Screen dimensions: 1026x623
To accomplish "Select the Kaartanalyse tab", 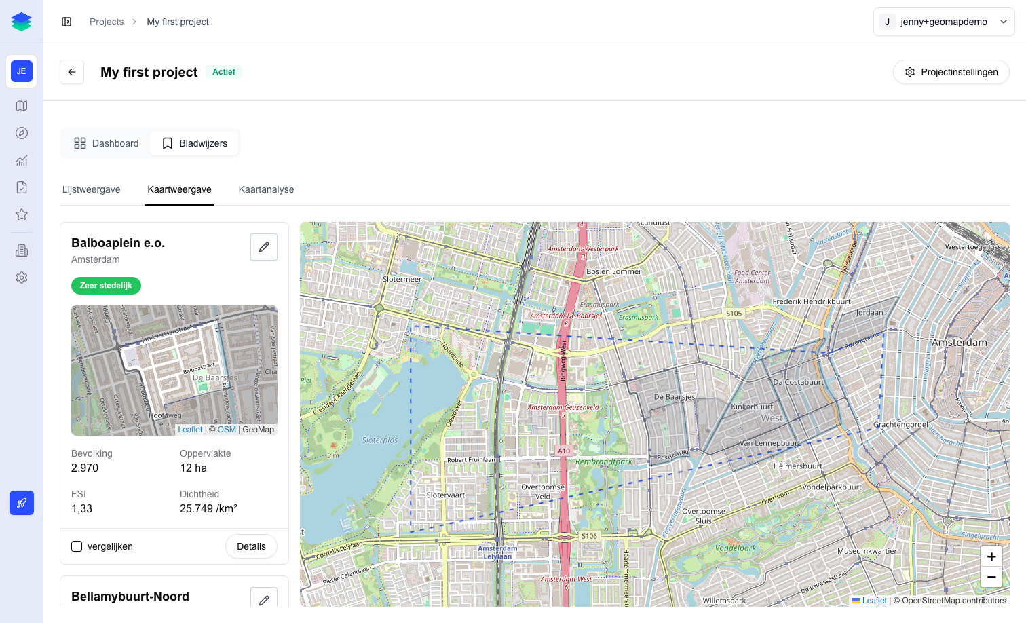I will tap(266, 189).
